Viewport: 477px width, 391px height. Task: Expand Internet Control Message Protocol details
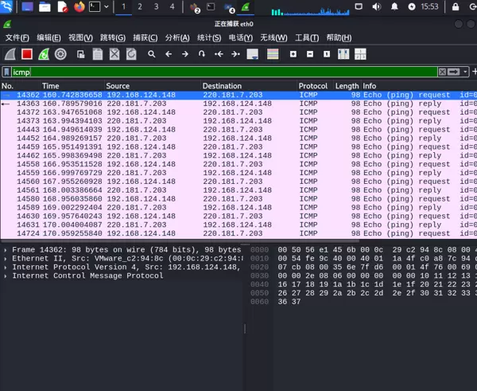[x=6, y=276]
